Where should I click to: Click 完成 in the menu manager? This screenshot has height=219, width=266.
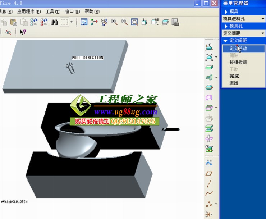(234, 76)
